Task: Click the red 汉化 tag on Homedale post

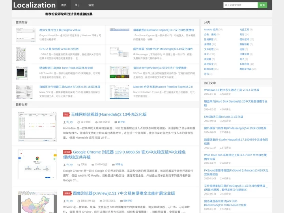Action: (x=66, y=114)
